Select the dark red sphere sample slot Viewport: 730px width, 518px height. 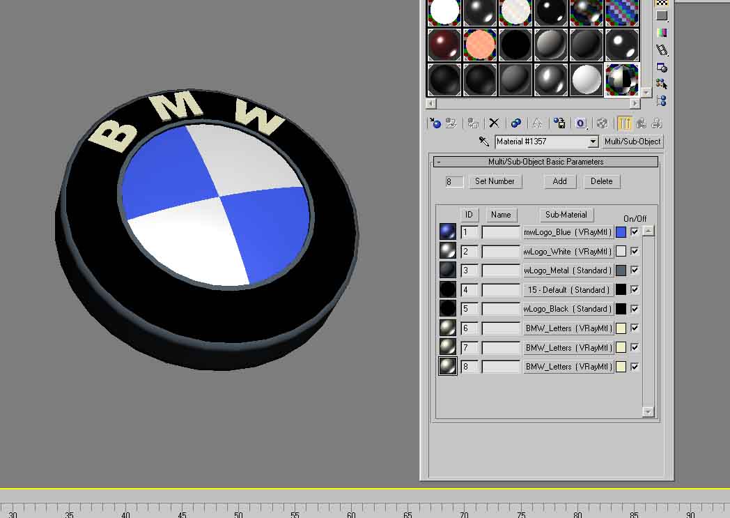click(x=444, y=45)
